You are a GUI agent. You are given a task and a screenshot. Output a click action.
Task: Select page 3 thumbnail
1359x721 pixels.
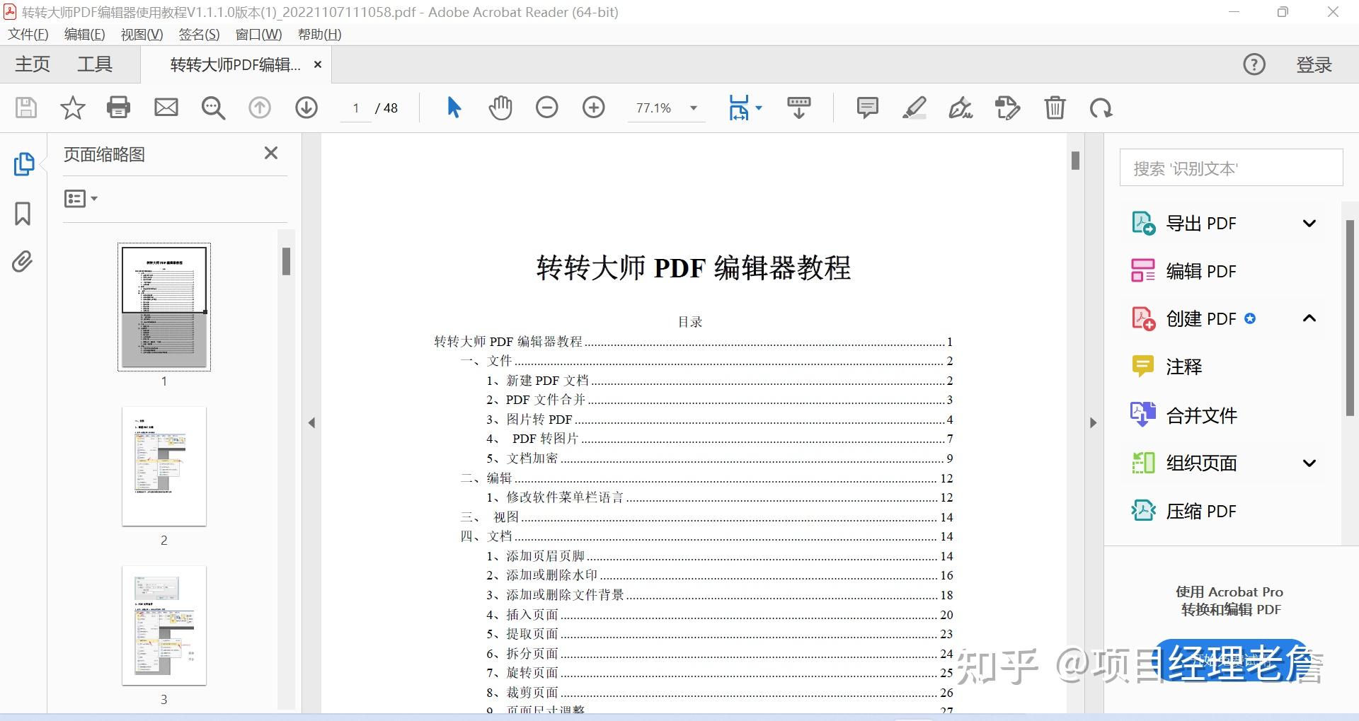(164, 625)
